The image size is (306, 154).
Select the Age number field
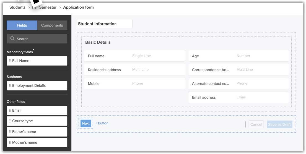(x=238, y=56)
